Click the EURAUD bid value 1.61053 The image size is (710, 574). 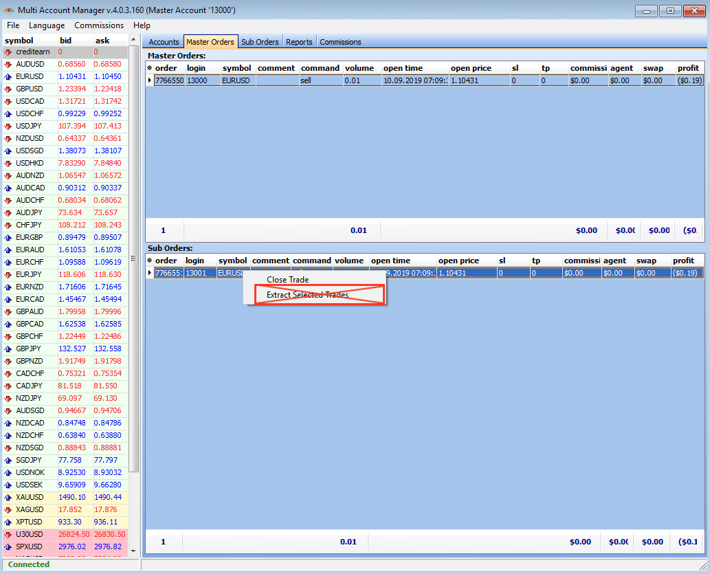coord(72,250)
